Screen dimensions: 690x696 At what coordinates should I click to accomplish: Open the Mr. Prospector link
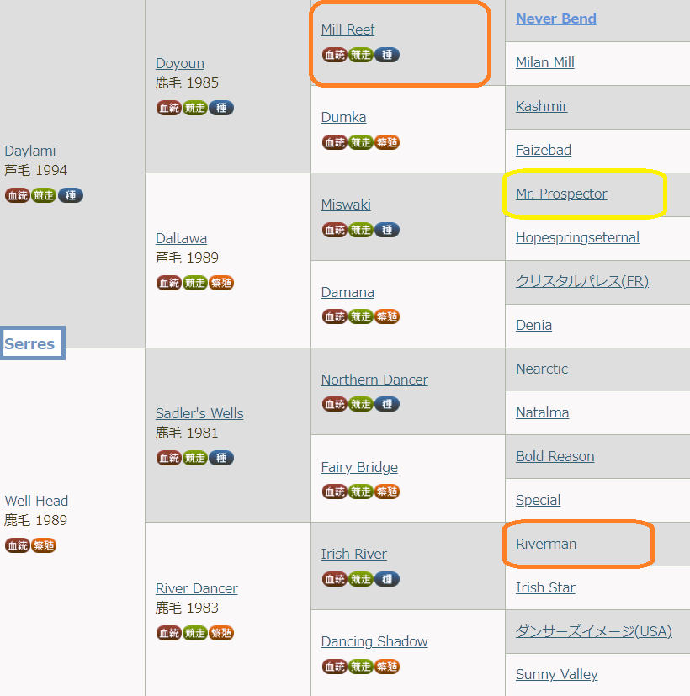pos(561,194)
